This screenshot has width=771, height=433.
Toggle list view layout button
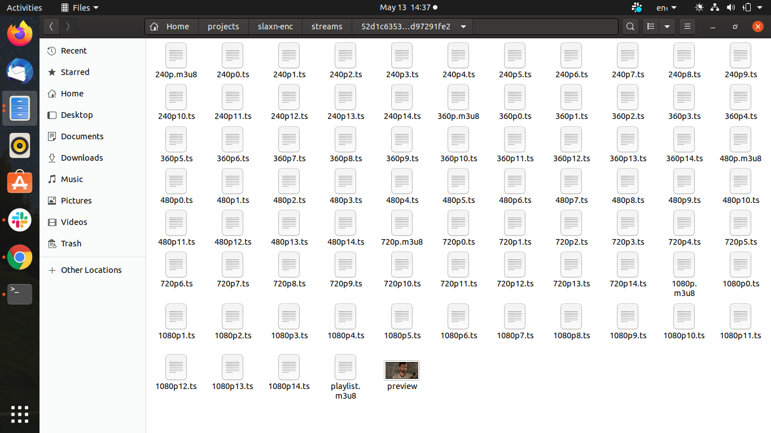651,26
